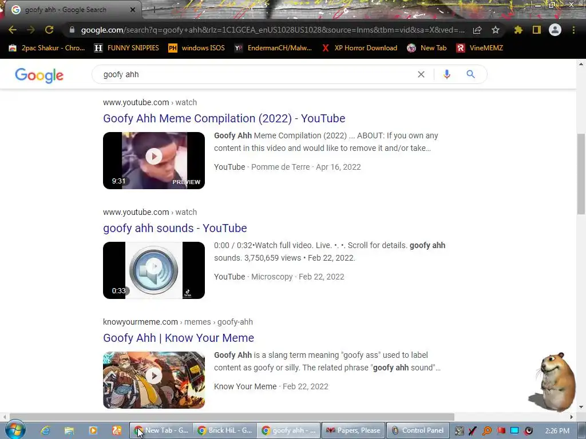The height and width of the screenshot is (439, 586).
Task: Open FUNNY SNIPPIES bookmark
Action: pyautogui.click(x=126, y=48)
